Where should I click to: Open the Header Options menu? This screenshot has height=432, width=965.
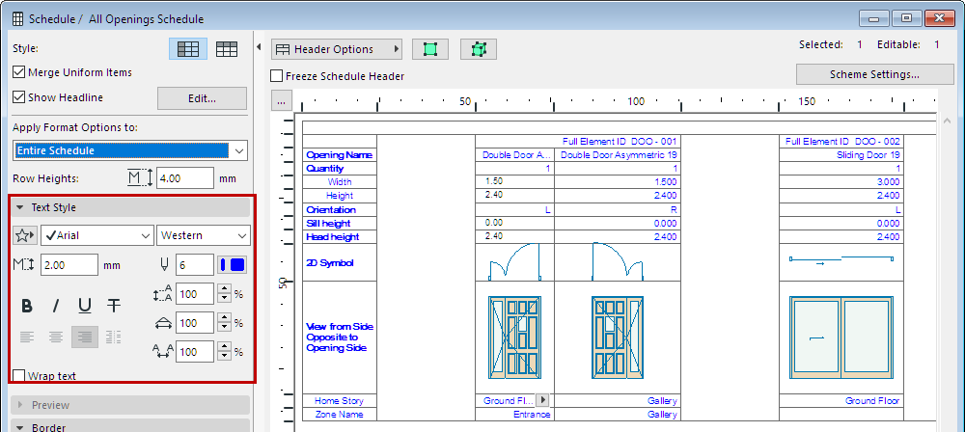(336, 49)
